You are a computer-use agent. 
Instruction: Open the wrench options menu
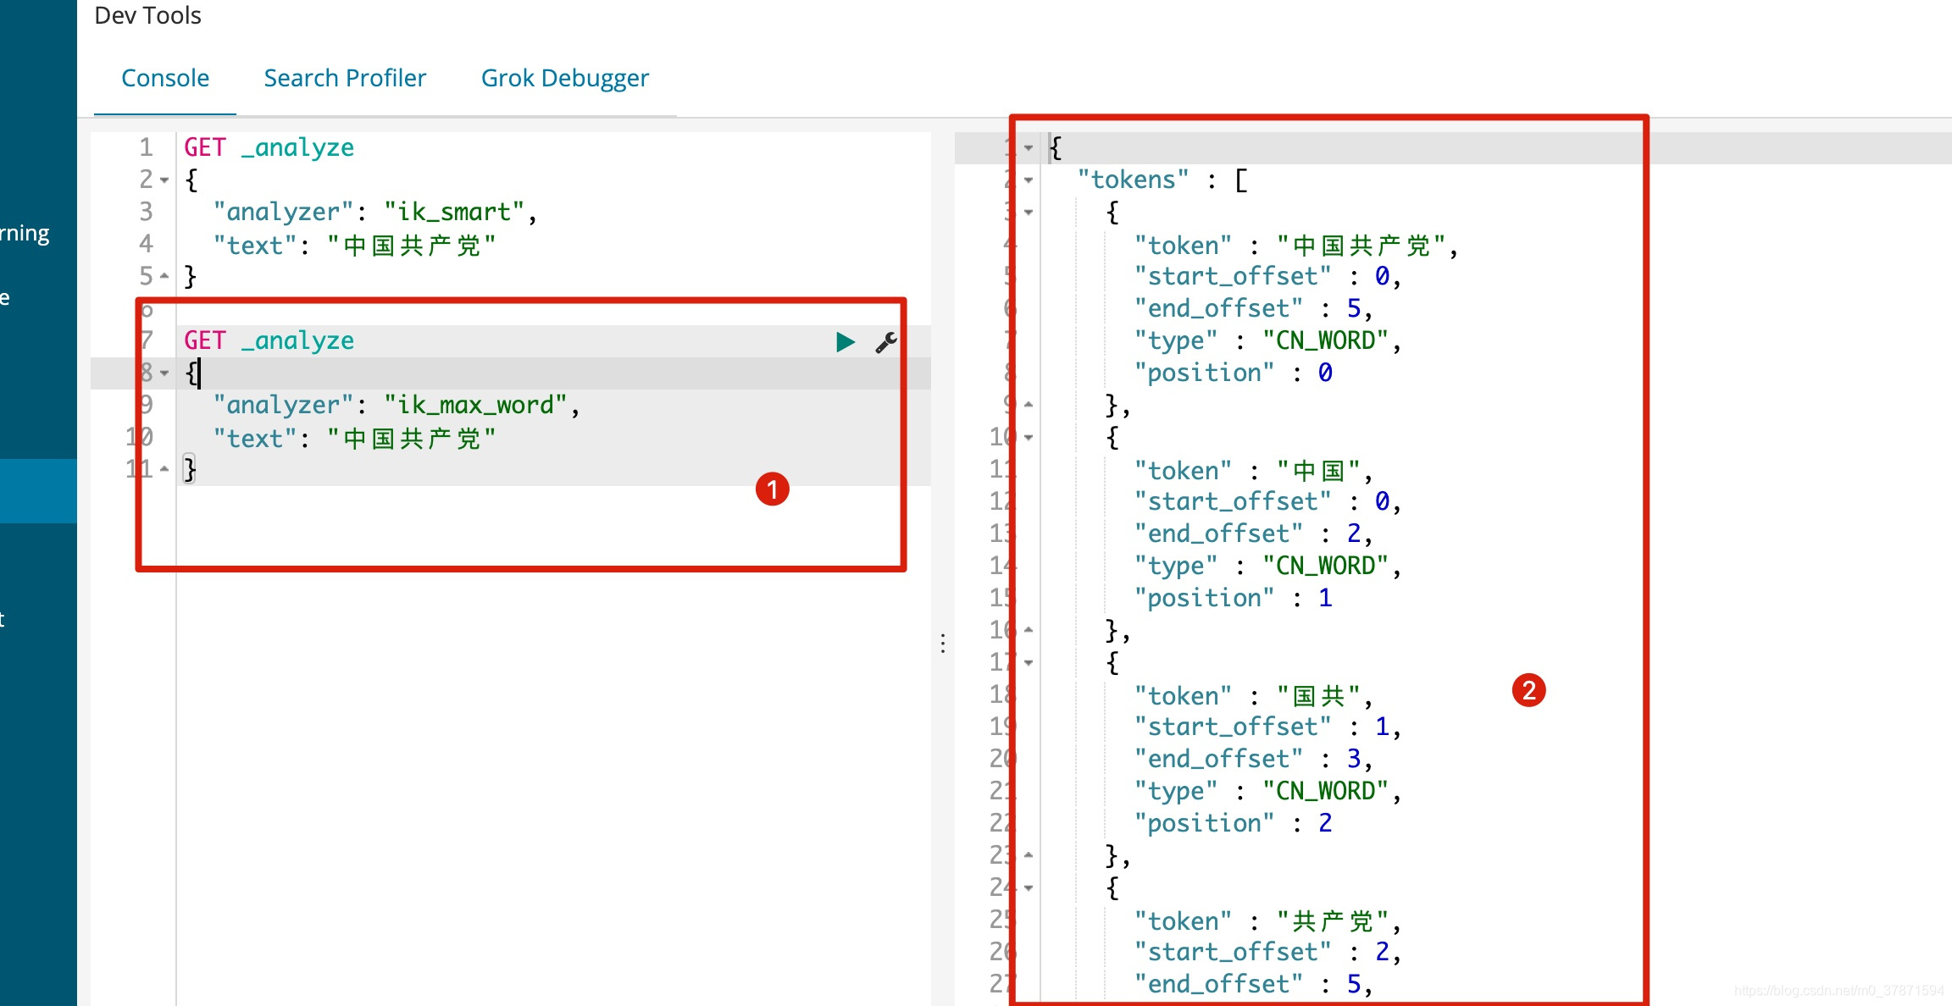(886, 342)
